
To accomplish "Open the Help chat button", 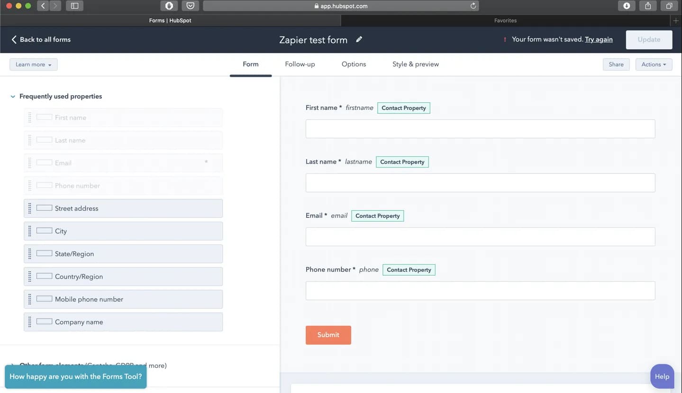I will pyautogui.click(x=662, y=376).
